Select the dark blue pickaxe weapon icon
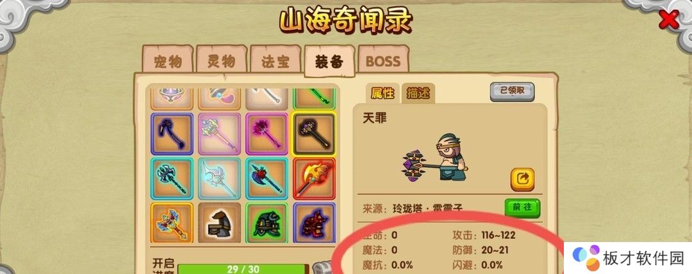 click(172, 133)
